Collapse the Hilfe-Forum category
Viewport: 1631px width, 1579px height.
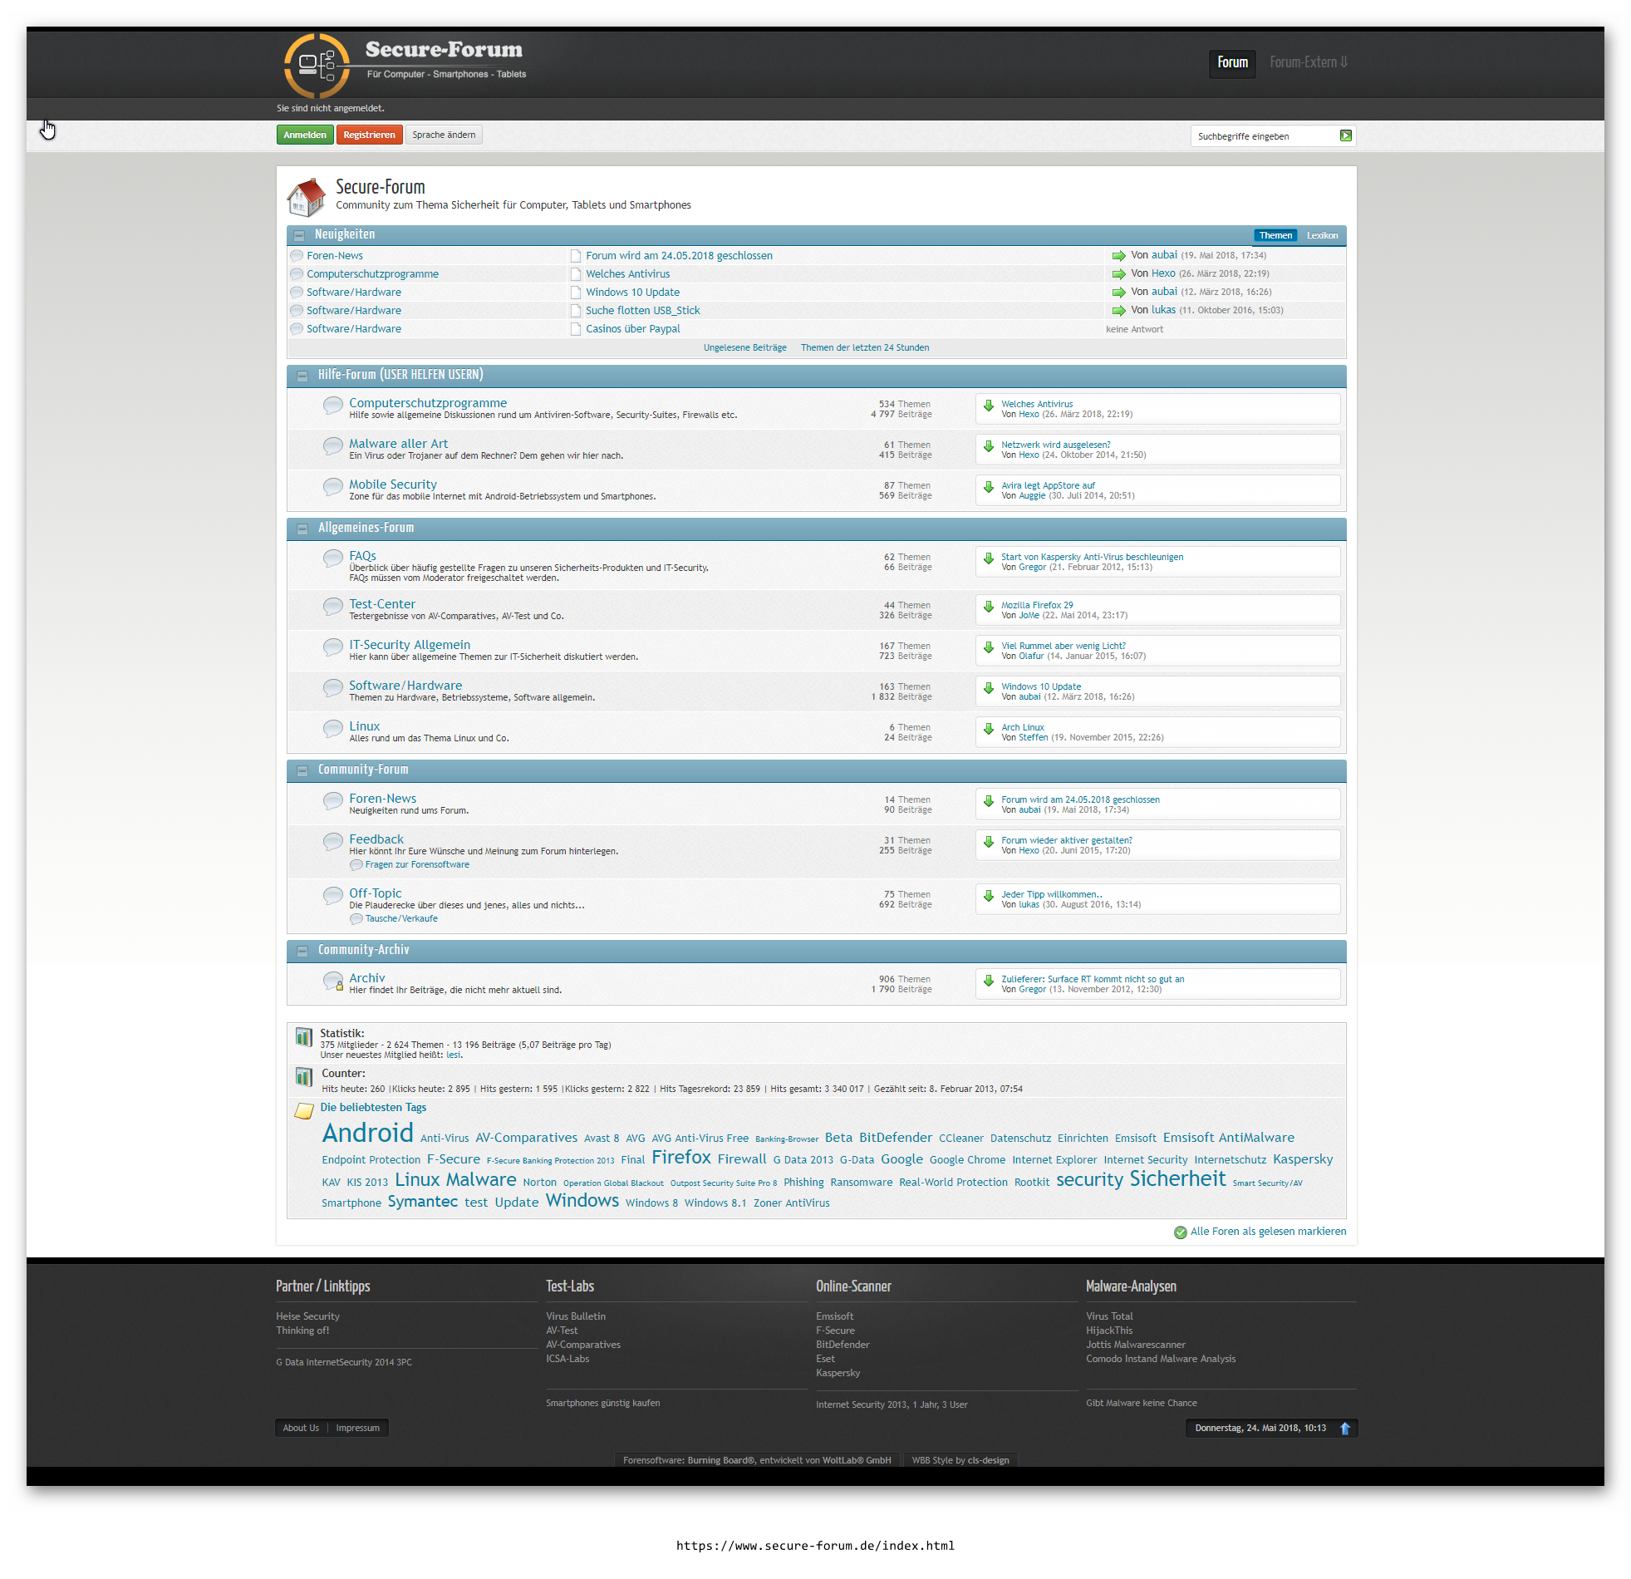point(302,376)
